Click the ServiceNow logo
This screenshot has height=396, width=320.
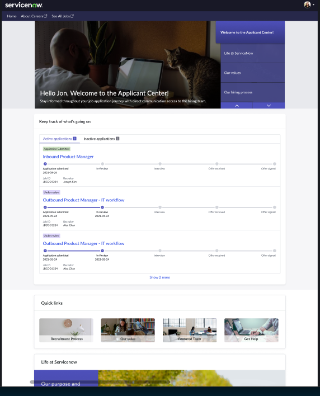23,5
